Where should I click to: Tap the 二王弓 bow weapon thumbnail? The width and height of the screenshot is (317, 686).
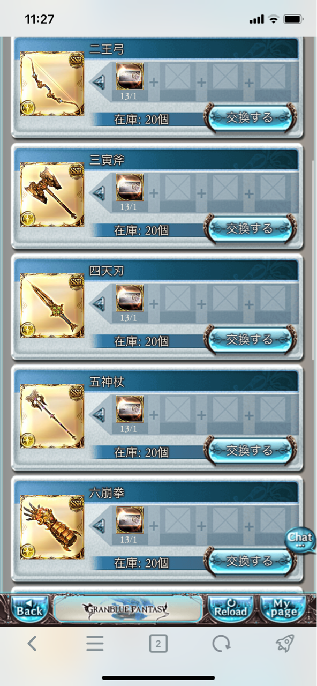tap(52, 83)
